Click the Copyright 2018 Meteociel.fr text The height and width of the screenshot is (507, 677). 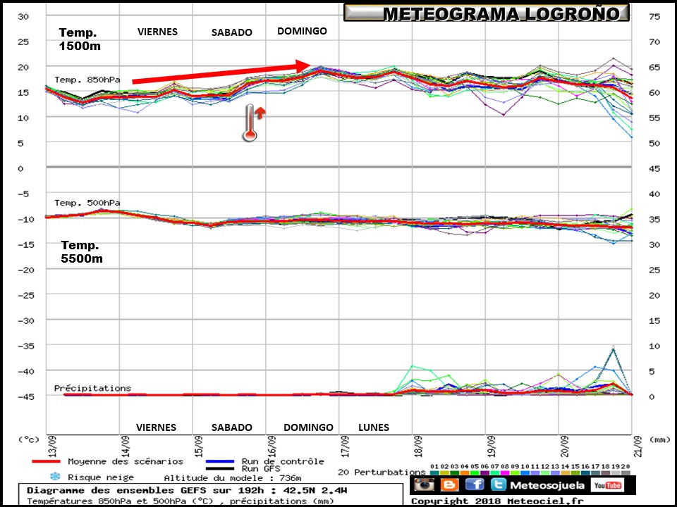tap(497, 501)
